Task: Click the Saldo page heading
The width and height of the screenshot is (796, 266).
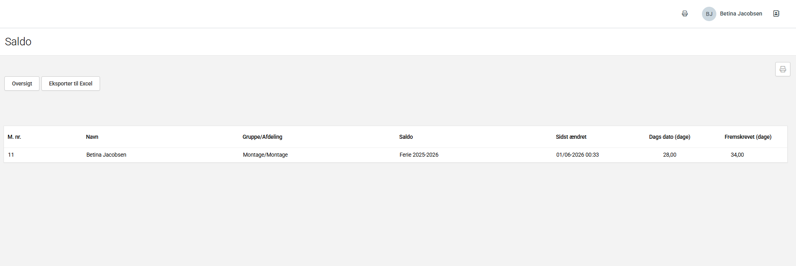Action: pyautogui.click(x=18, y=42)
